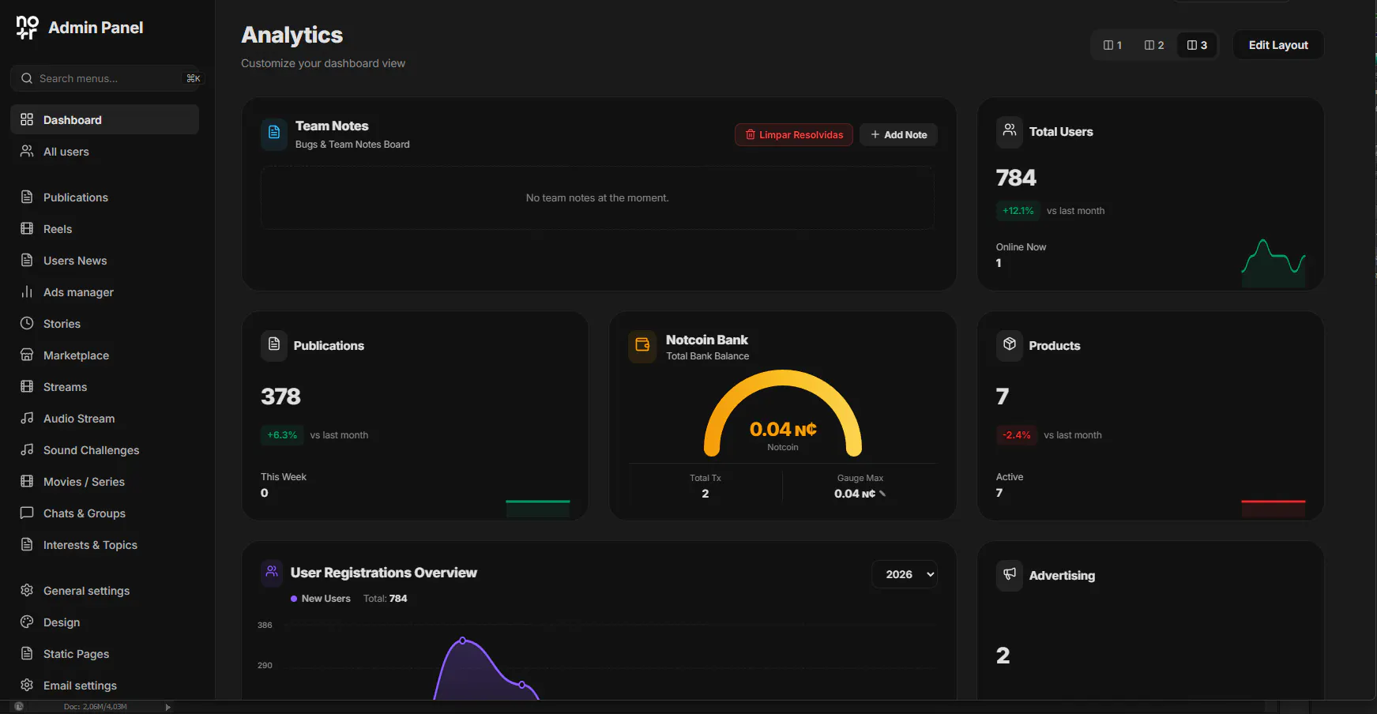Viewport: 1377px width, 714px height.
Task: Open Publications in the sidebar menu
Action: coord(104,197)
